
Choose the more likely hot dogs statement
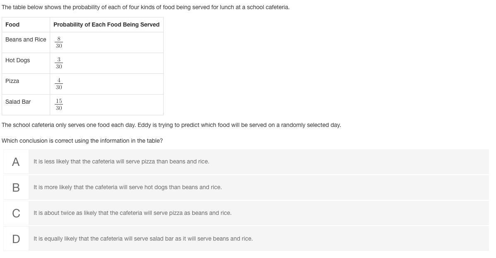128,187
